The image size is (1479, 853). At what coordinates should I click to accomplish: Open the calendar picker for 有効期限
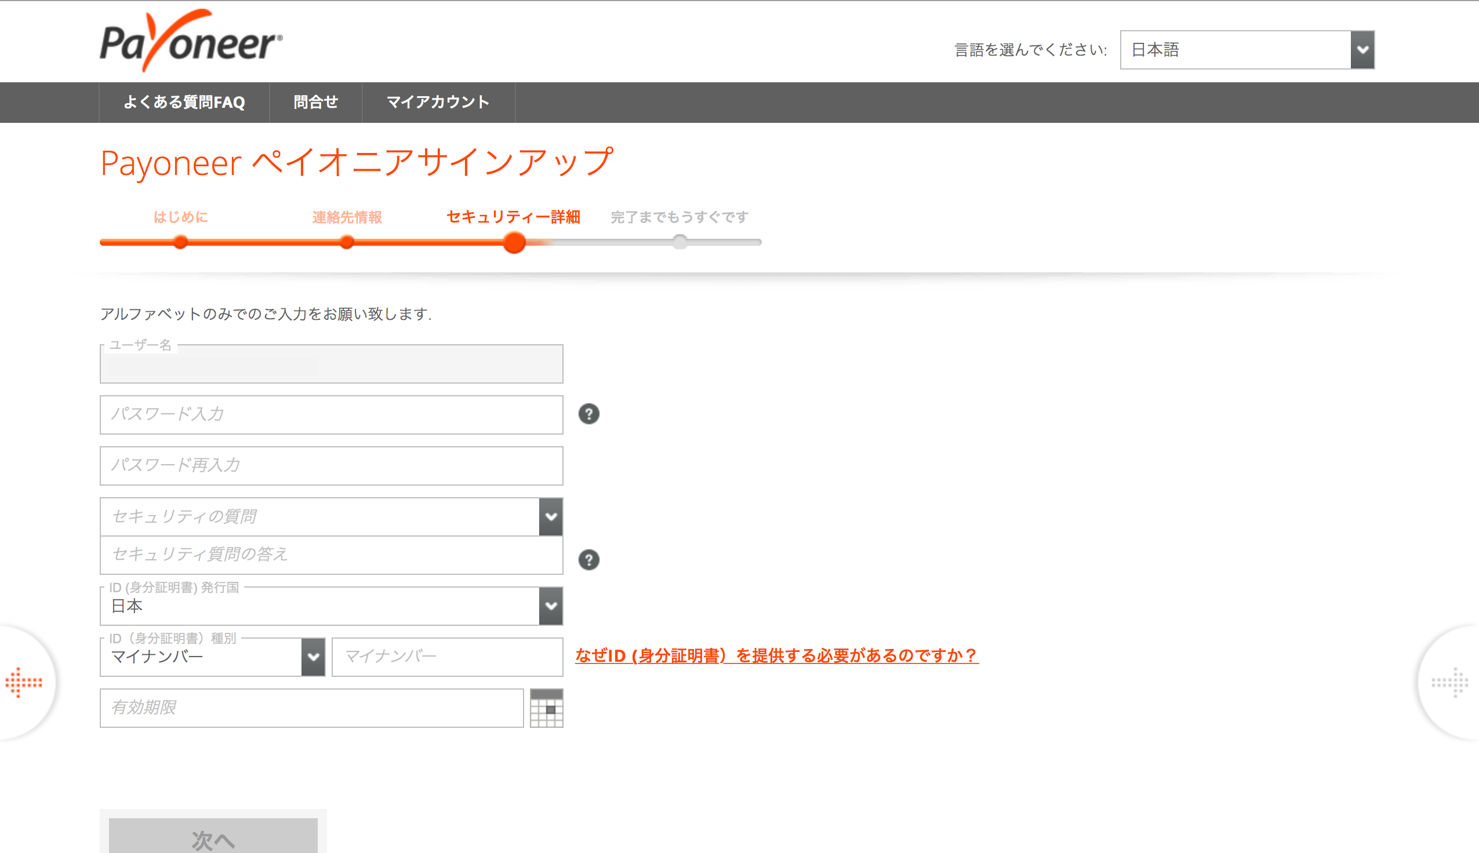[546, 708]
